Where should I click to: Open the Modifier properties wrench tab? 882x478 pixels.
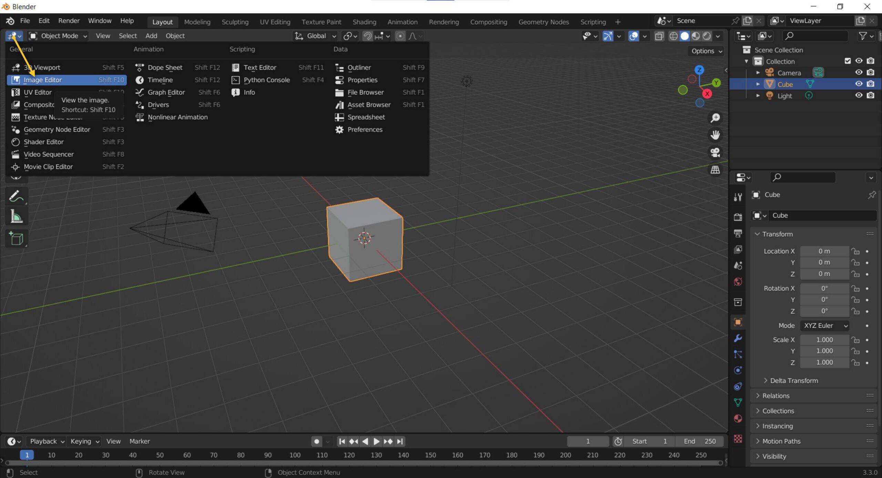coord(738,338)
